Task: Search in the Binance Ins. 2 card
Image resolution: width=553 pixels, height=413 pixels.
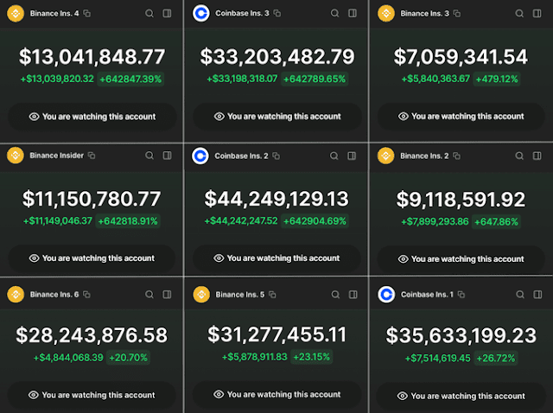Action: (x=519, y=156)
